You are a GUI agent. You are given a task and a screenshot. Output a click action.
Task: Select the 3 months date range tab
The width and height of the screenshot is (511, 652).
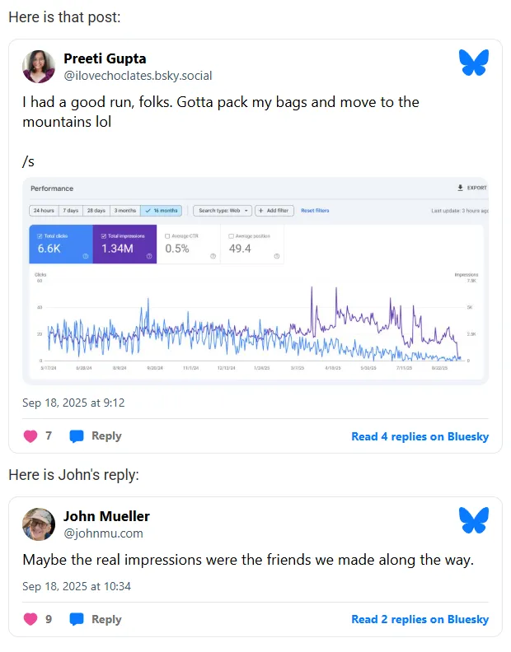point(125,211)
